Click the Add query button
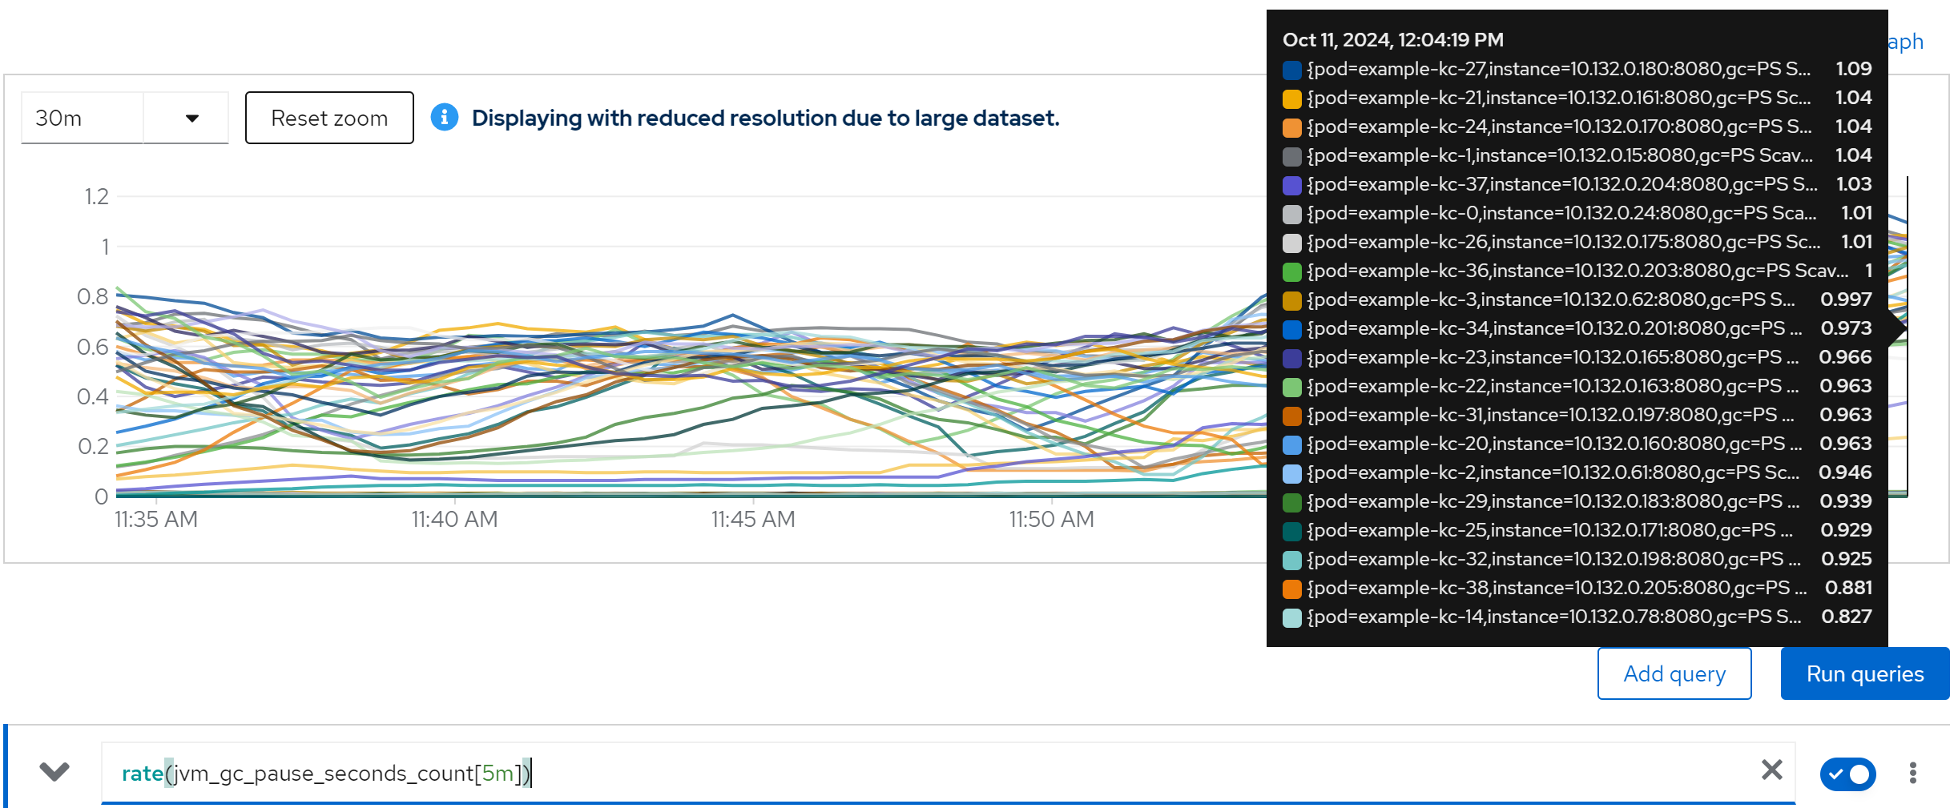 click(x=1674, y=674)
